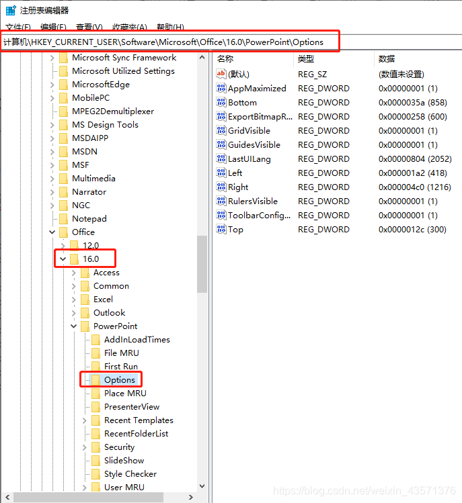
Task: Click the ToolbarConfig DWORD value icon
Action: pyautogui.click(x=221, y=216)
